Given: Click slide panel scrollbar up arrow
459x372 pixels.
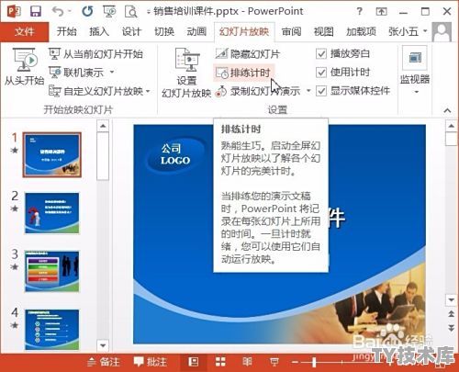Looking at the screenshot, I should [x=103, y=126].
